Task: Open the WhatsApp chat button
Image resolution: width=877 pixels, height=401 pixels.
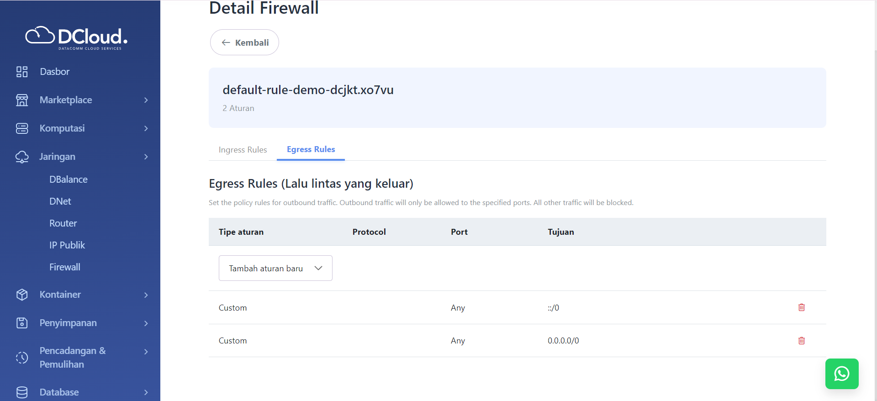Action: 841,374
